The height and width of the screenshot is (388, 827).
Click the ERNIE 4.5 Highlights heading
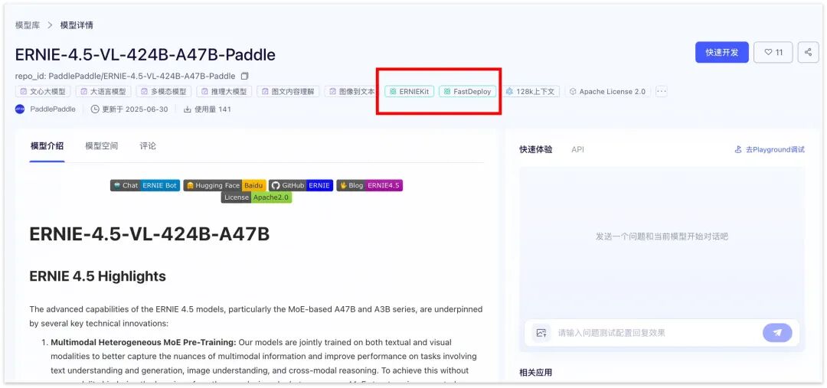(x=97, y=276)
